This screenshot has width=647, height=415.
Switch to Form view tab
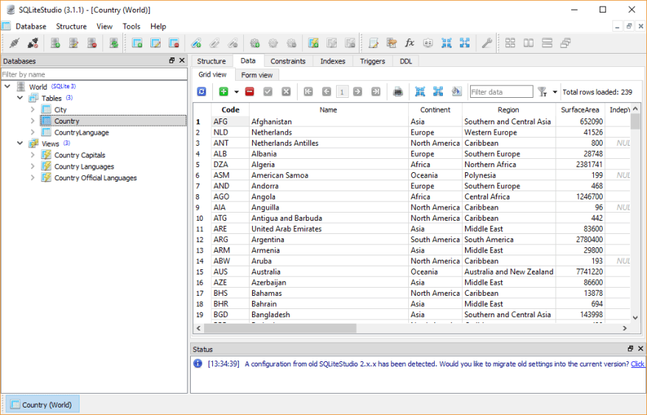pyautogui.click(x=256, y=75)
